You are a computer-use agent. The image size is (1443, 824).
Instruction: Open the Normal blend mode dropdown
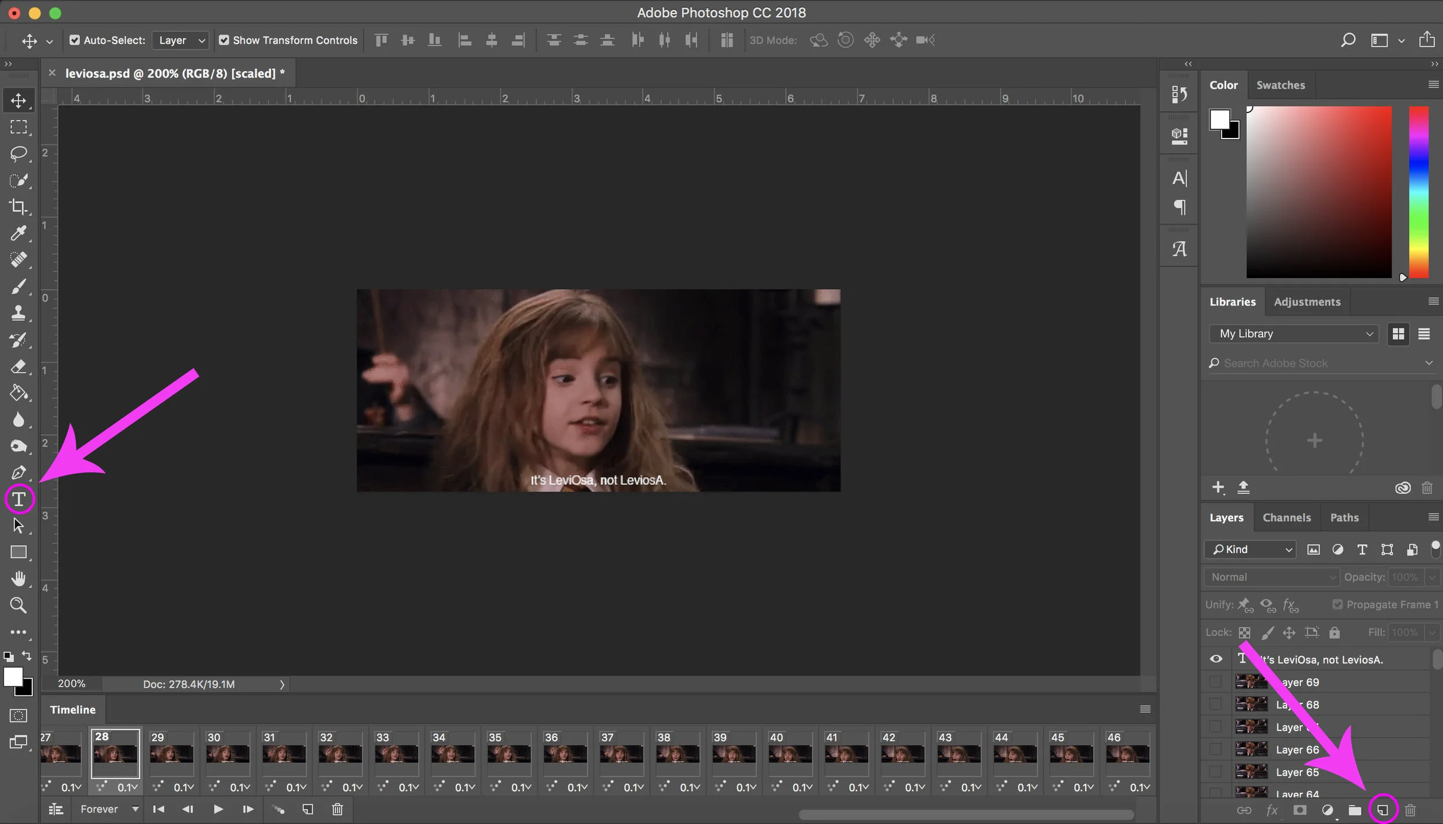[1272, 577]
